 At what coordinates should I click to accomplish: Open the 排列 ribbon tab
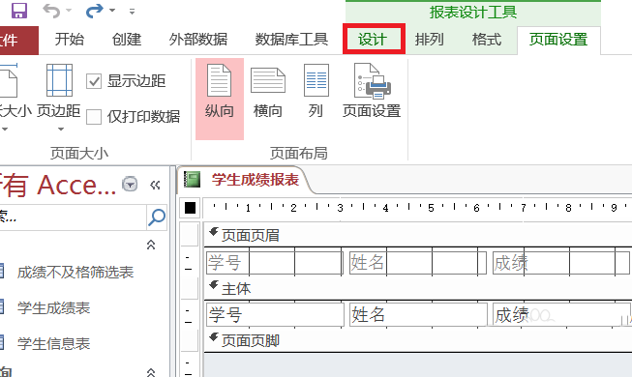tap(430, 40)
